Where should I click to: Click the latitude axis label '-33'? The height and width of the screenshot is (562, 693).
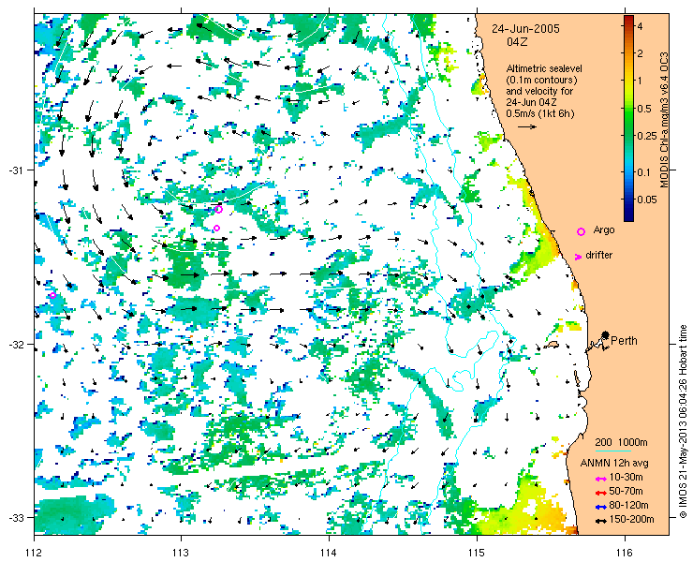[18, 517]
